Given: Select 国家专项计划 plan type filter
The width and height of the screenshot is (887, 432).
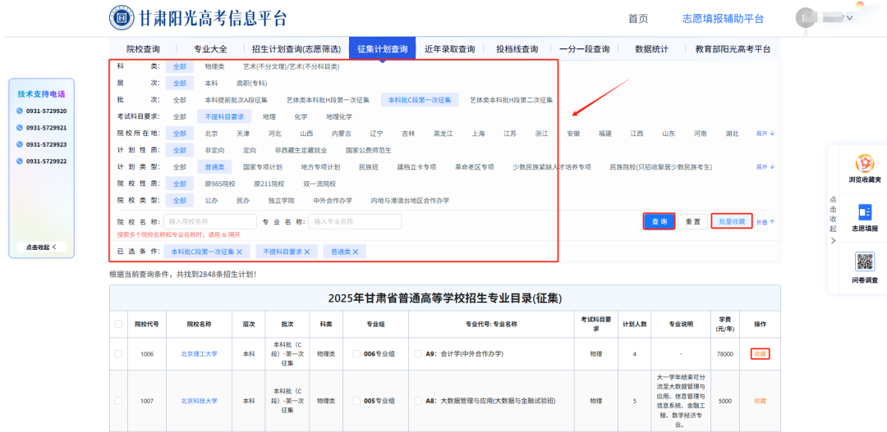Looking at the screenshot, I should point(263,167).
